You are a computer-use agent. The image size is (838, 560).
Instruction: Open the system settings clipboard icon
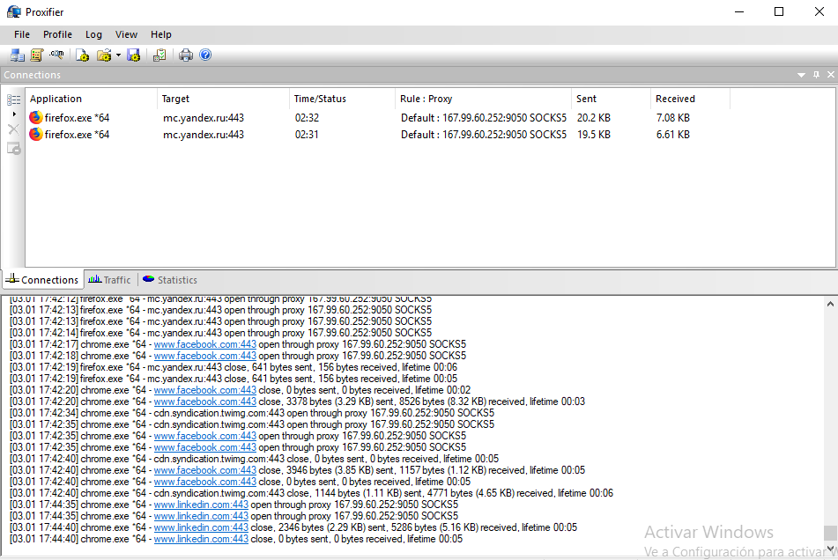click(159, 55)
